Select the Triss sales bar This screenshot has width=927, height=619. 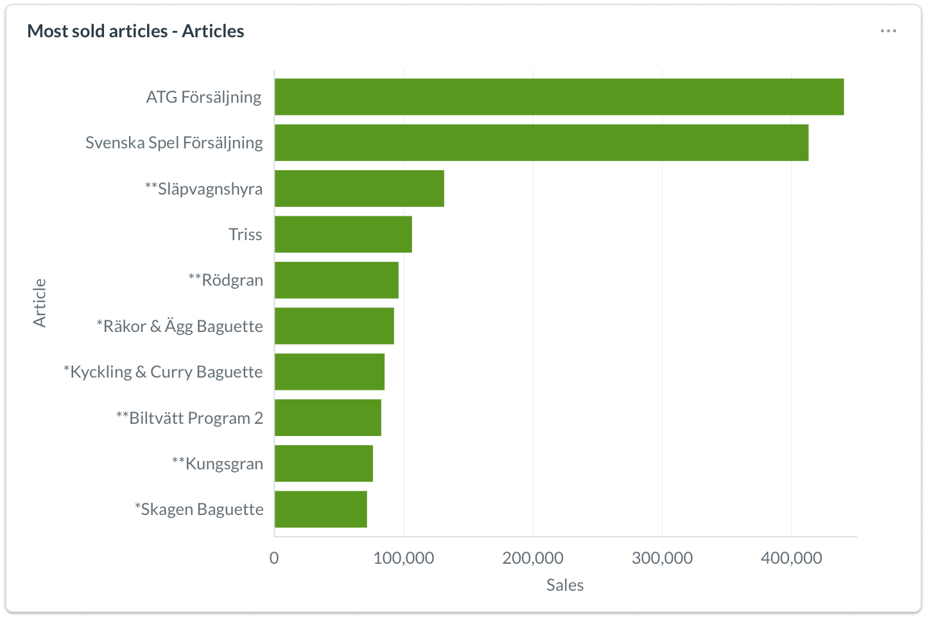tap(343, 234)
